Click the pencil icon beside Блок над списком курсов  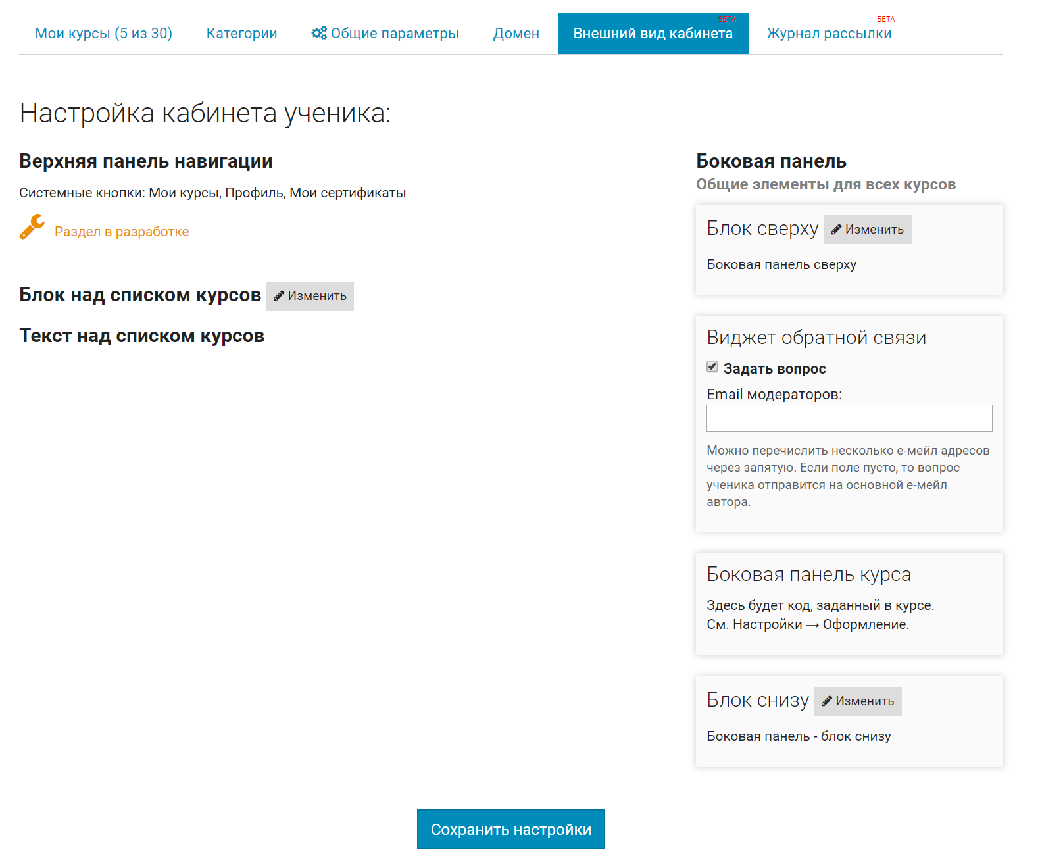(279, 296)
